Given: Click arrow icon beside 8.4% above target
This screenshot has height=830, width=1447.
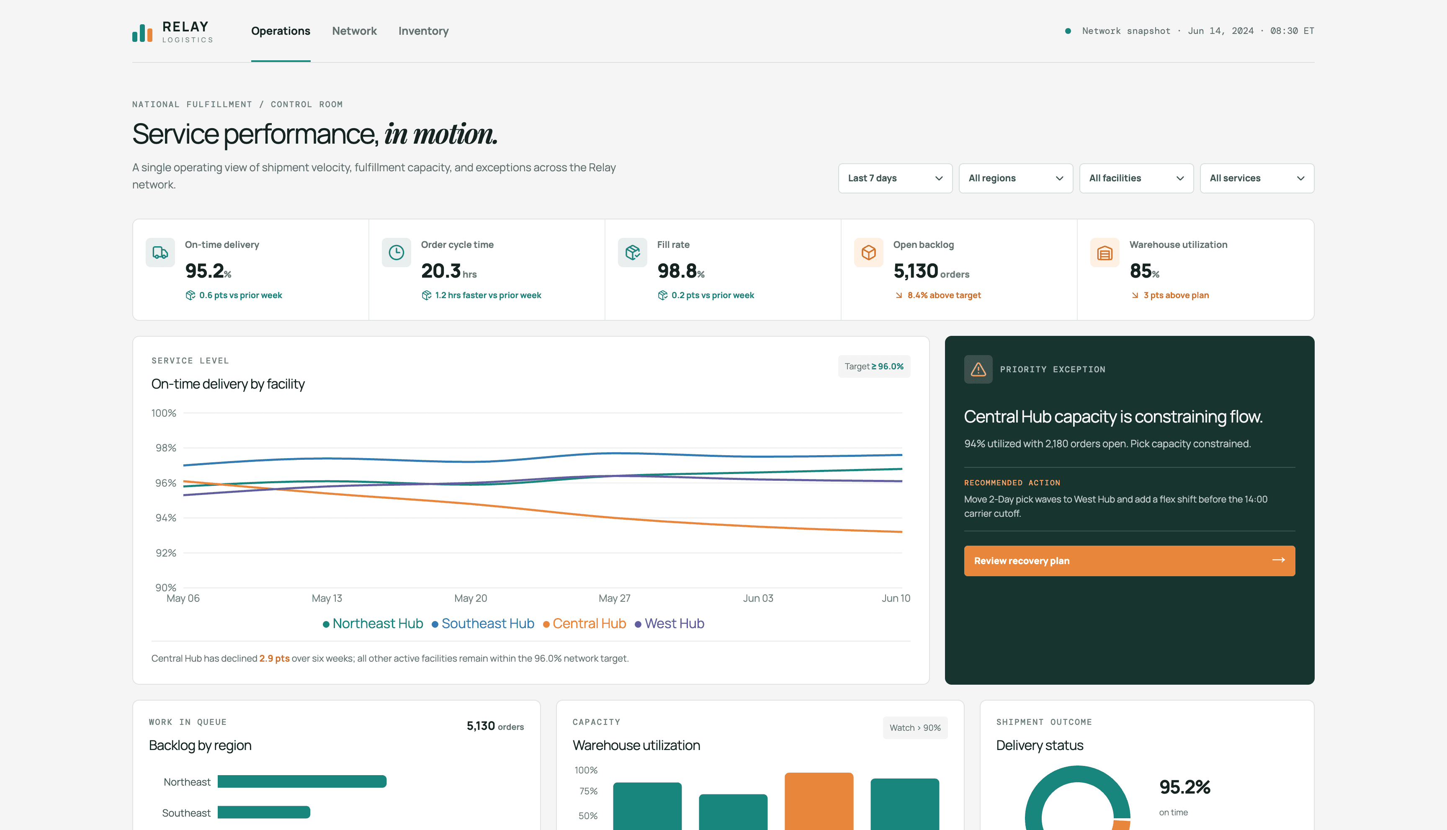Looking at the screenshot, I should (x=899, y=295).
